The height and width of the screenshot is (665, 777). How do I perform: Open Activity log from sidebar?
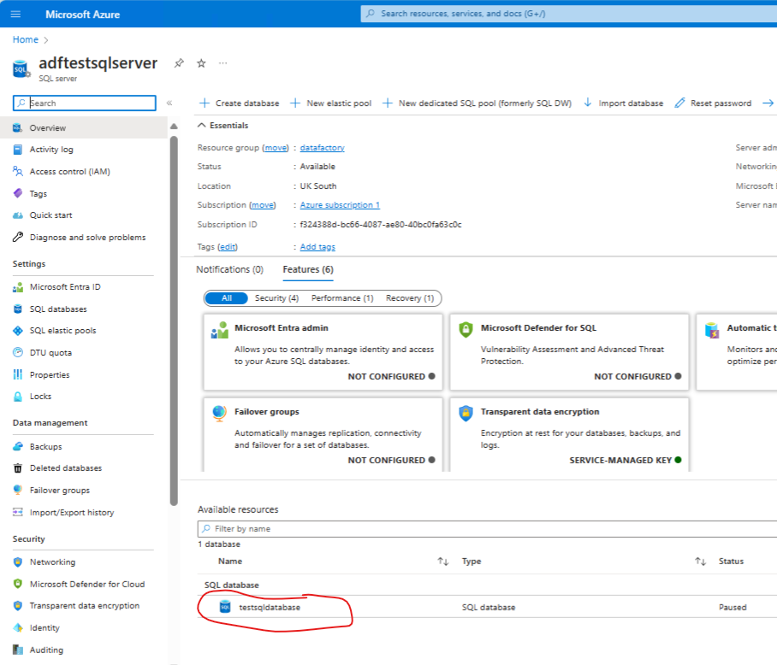pos(51,150)
